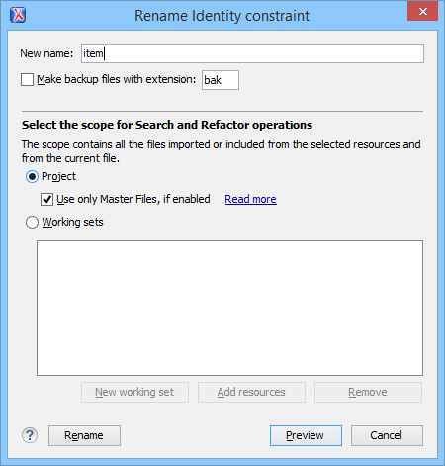Focus the New name text field
Viewport: 445px width, 466px height.
252,53
